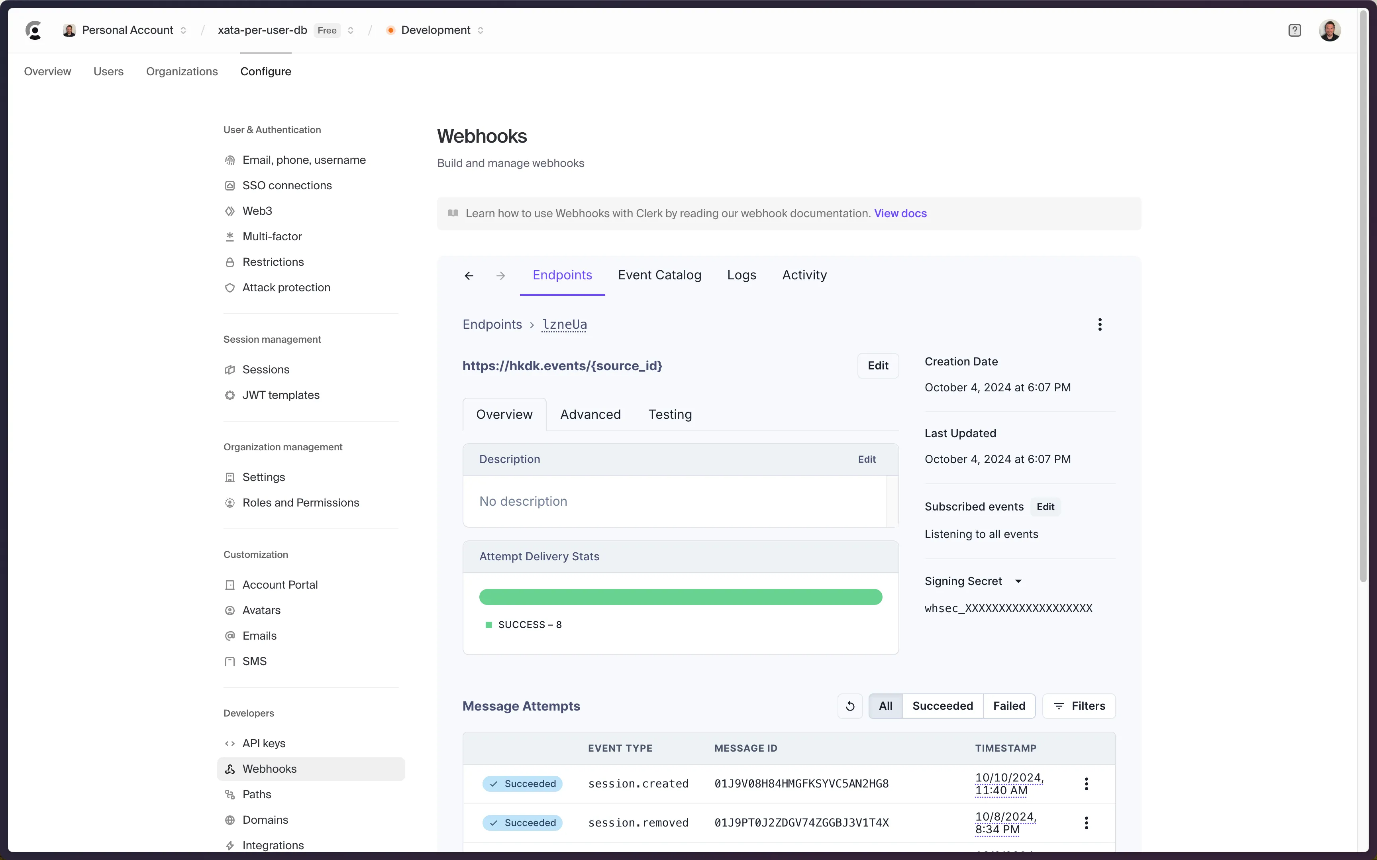Open the Users top navigation tab
Screen dimensions: 1377x860
pos(109,72)
